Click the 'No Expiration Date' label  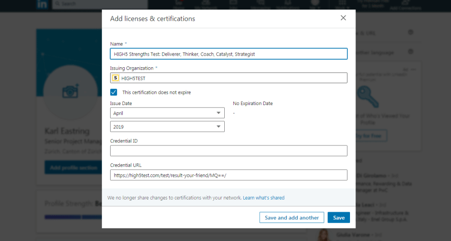pyautogui.click(x=253, y=103)
